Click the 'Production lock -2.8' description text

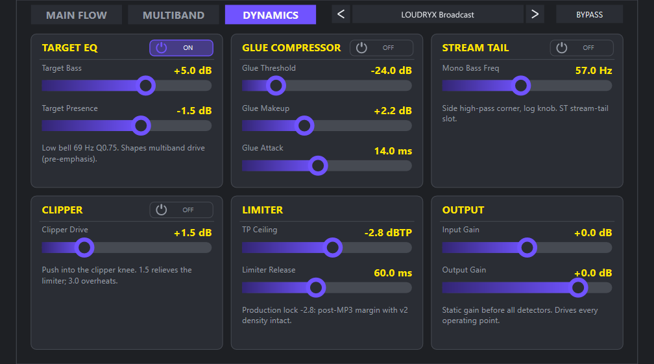(x=325, y=315)
